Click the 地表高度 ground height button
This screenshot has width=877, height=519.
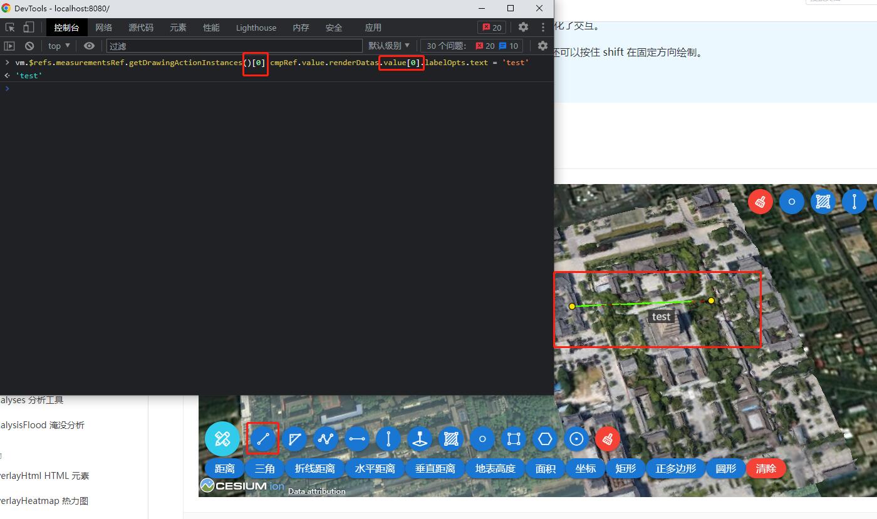[495, 468]
